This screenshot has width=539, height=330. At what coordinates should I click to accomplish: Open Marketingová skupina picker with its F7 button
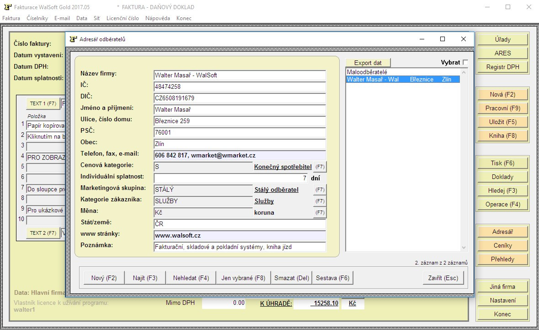coord(320,189)
